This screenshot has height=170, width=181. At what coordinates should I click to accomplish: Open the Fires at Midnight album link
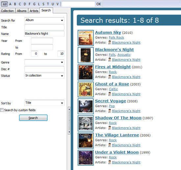click(x=113, y=67)
